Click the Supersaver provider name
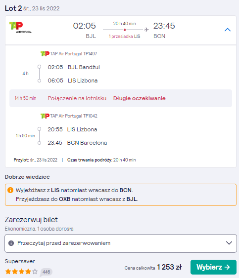The height and width of the screenshot is (278, 239). pos(20,261)
